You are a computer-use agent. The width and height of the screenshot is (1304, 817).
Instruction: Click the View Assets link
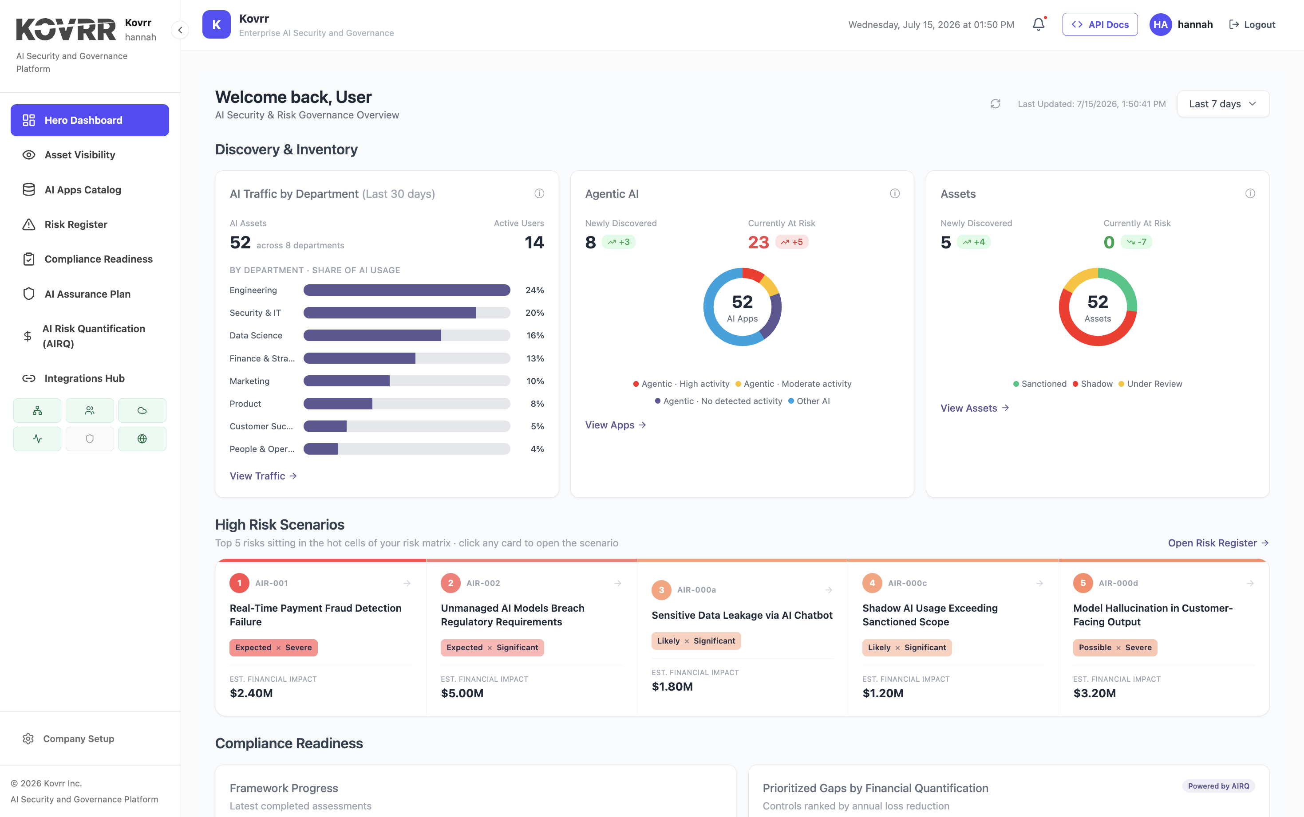[975, 408]
